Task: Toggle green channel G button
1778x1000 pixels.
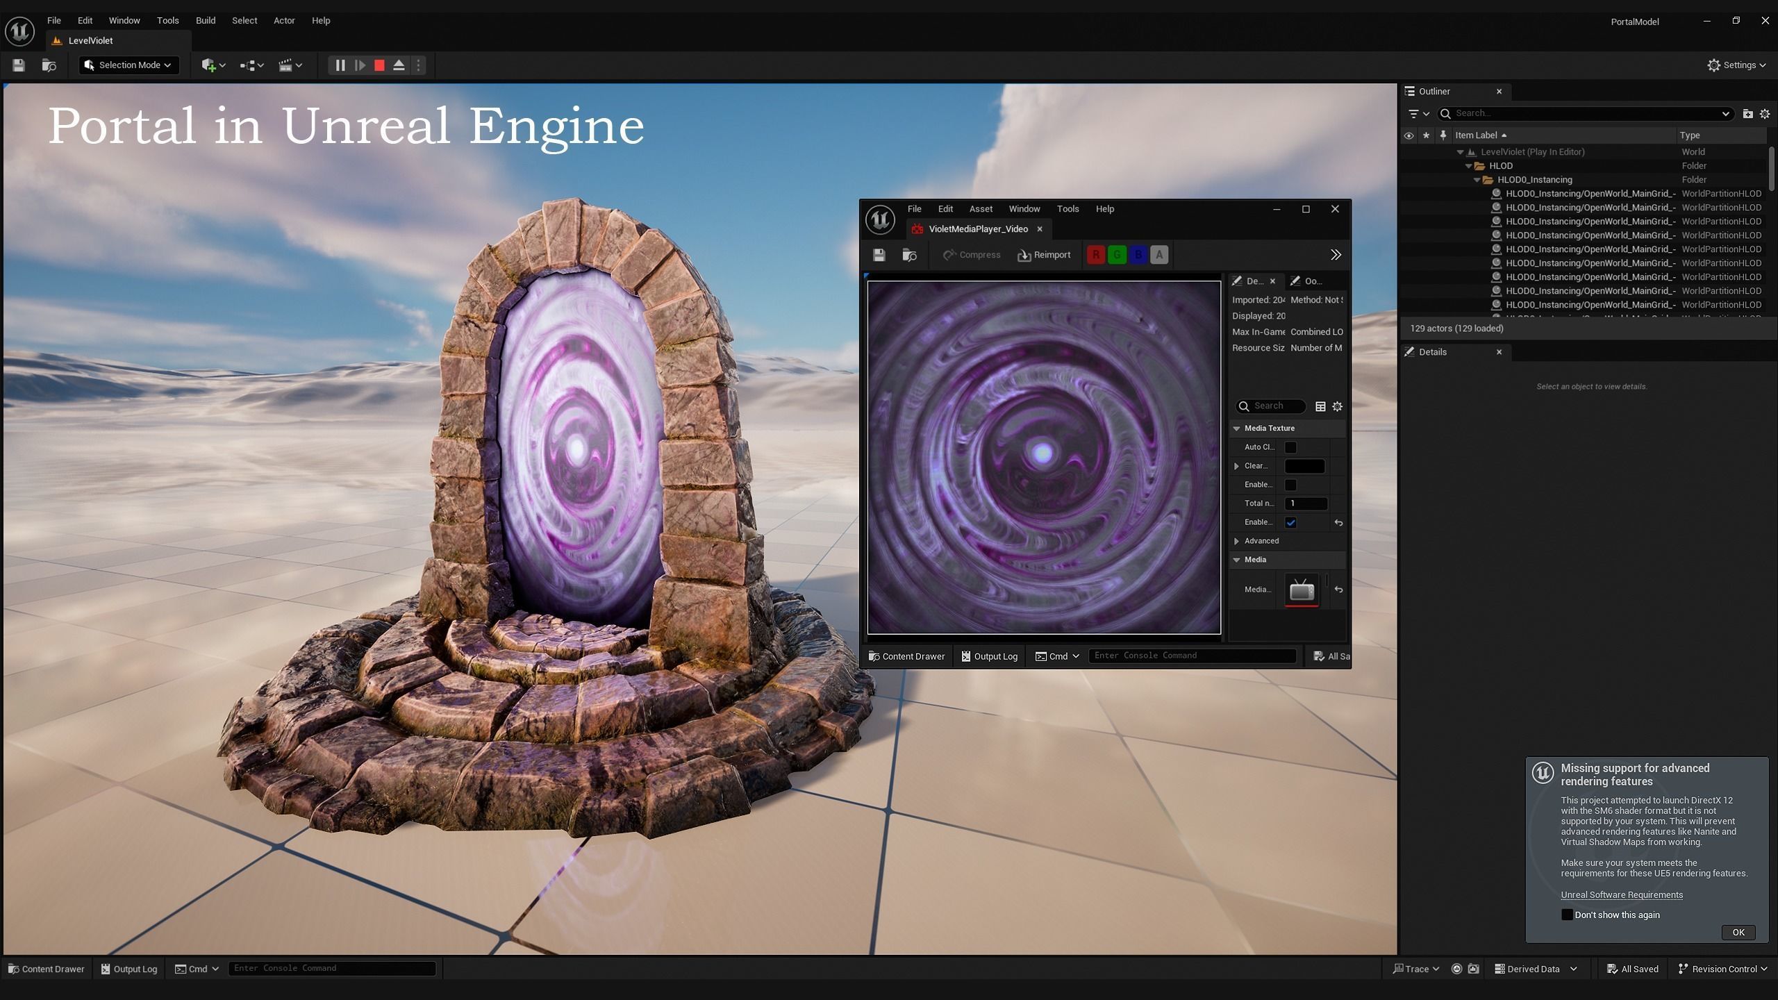Action: [1117, 255]
